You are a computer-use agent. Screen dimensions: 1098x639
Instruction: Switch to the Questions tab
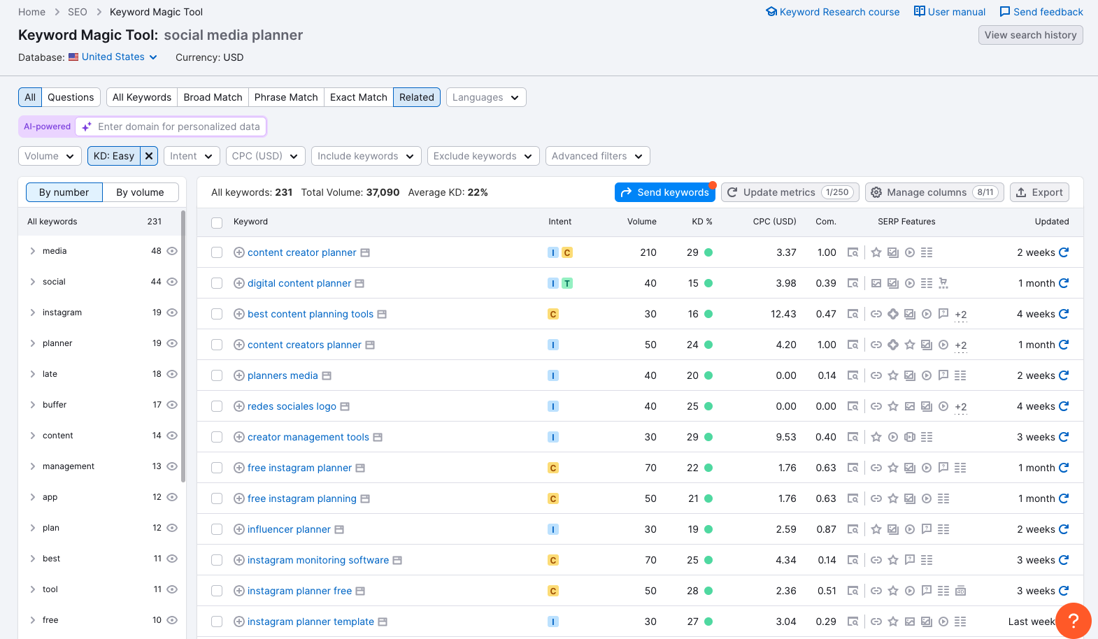point(71,97)
